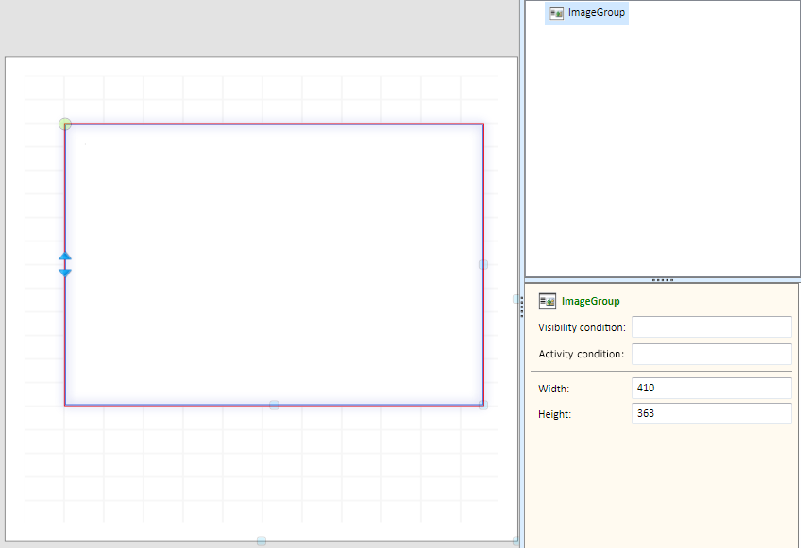Click the blue up arrow on the frame edge
Viewport: 811px width, 548px height.
point(65,257)
